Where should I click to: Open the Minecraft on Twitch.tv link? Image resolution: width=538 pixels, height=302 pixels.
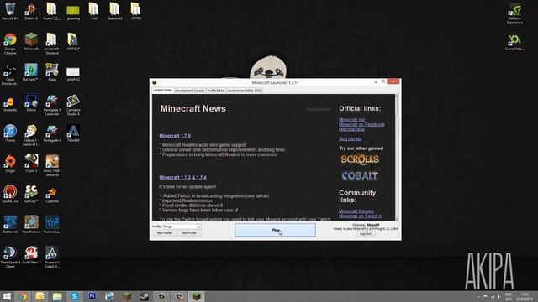click(361, 216)
